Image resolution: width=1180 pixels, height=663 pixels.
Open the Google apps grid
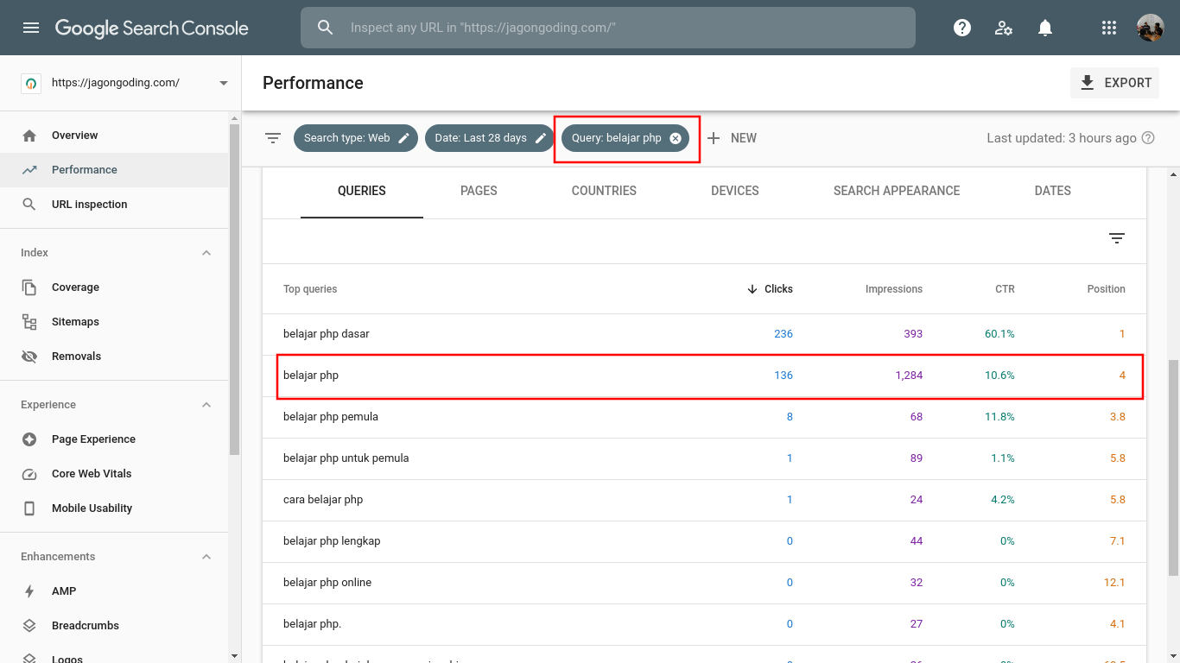(x=1109, y=28)
